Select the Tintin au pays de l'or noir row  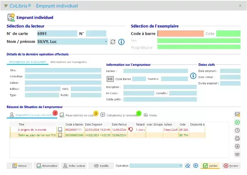[37, 135]
